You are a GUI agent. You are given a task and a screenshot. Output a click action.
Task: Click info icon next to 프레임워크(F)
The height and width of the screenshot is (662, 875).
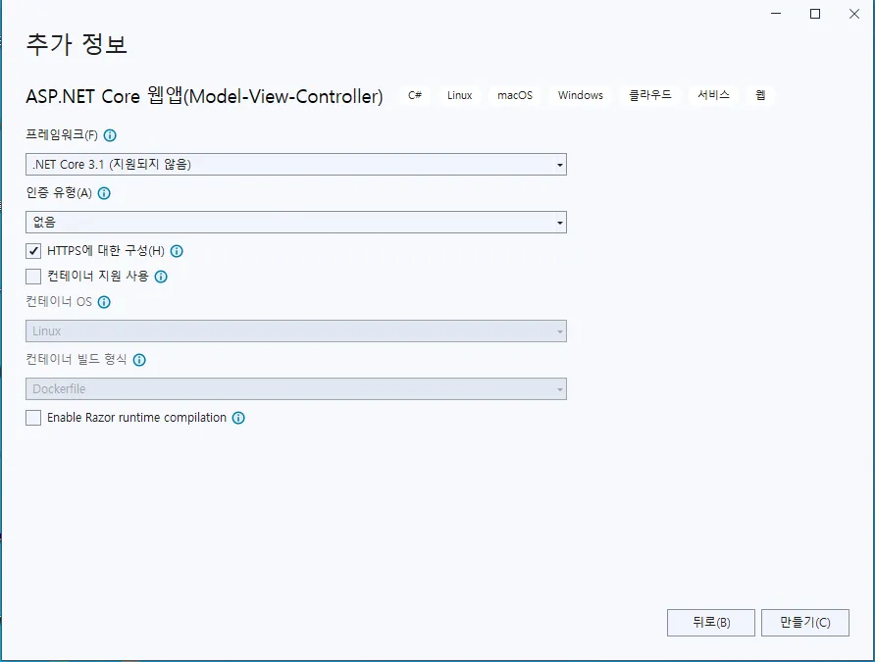[110, 135]
